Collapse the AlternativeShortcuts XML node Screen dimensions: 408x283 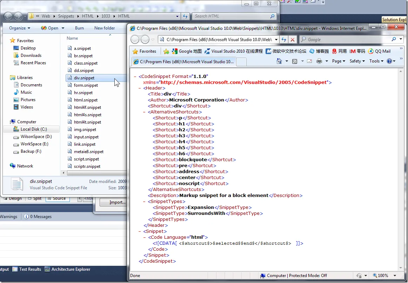click(x=145, y=112)
